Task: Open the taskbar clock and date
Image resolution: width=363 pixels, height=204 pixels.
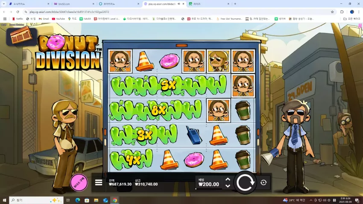Action: tap(345, 200)
